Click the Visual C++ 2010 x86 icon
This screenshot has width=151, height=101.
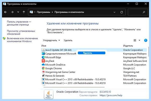(43, 79)
